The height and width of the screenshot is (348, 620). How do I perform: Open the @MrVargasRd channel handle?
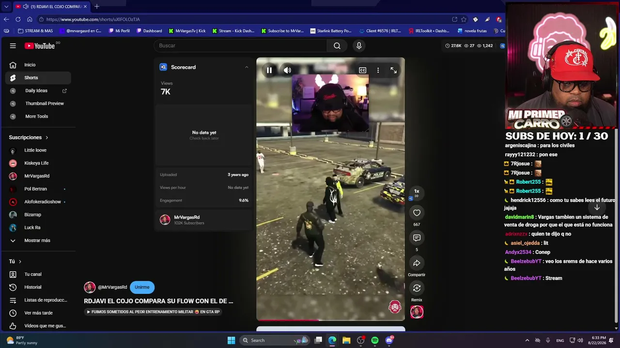[112, 287]
